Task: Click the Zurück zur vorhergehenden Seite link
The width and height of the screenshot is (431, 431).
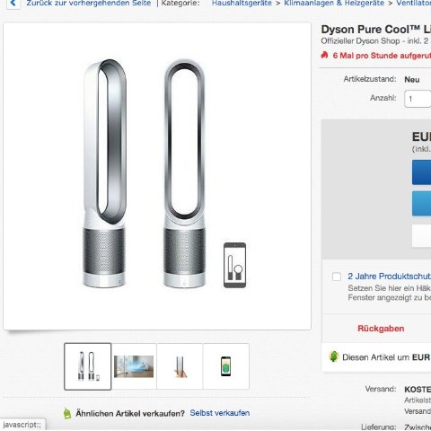Action: (x=89, y=4)
